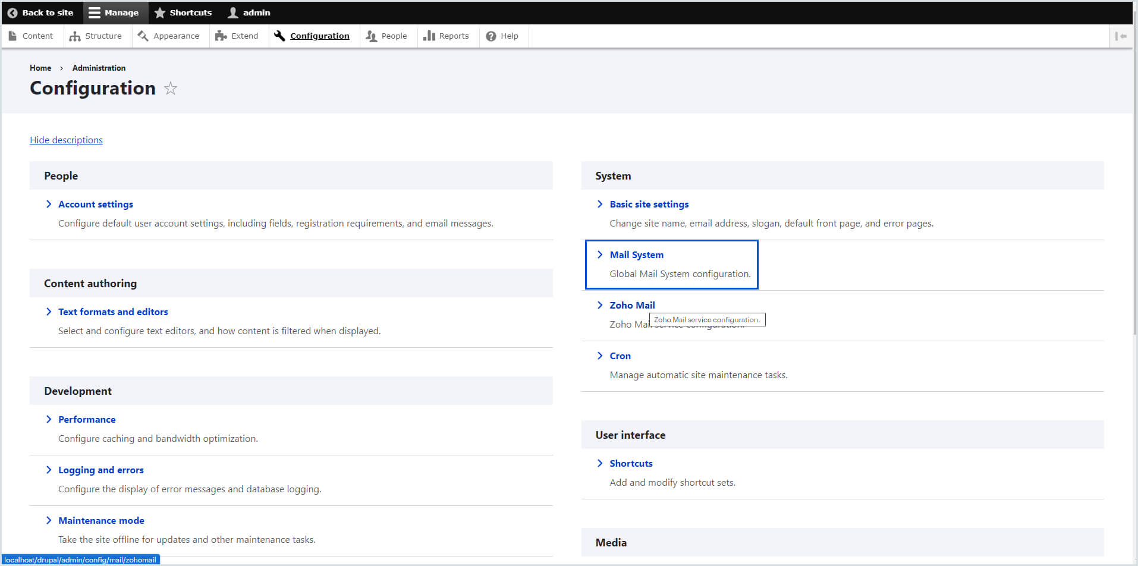Go to Home via breadcrumb

[x=40, y=68]
